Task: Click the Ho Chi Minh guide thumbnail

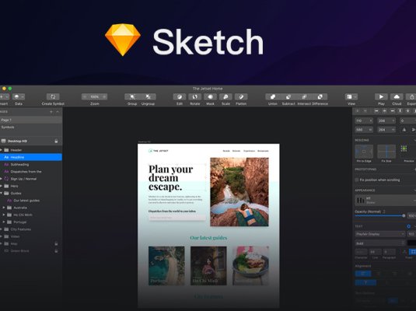Action: (208, 266)
